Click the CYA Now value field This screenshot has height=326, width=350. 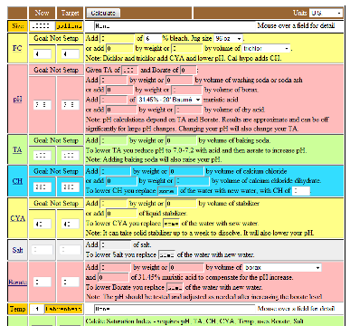point(42,224)
